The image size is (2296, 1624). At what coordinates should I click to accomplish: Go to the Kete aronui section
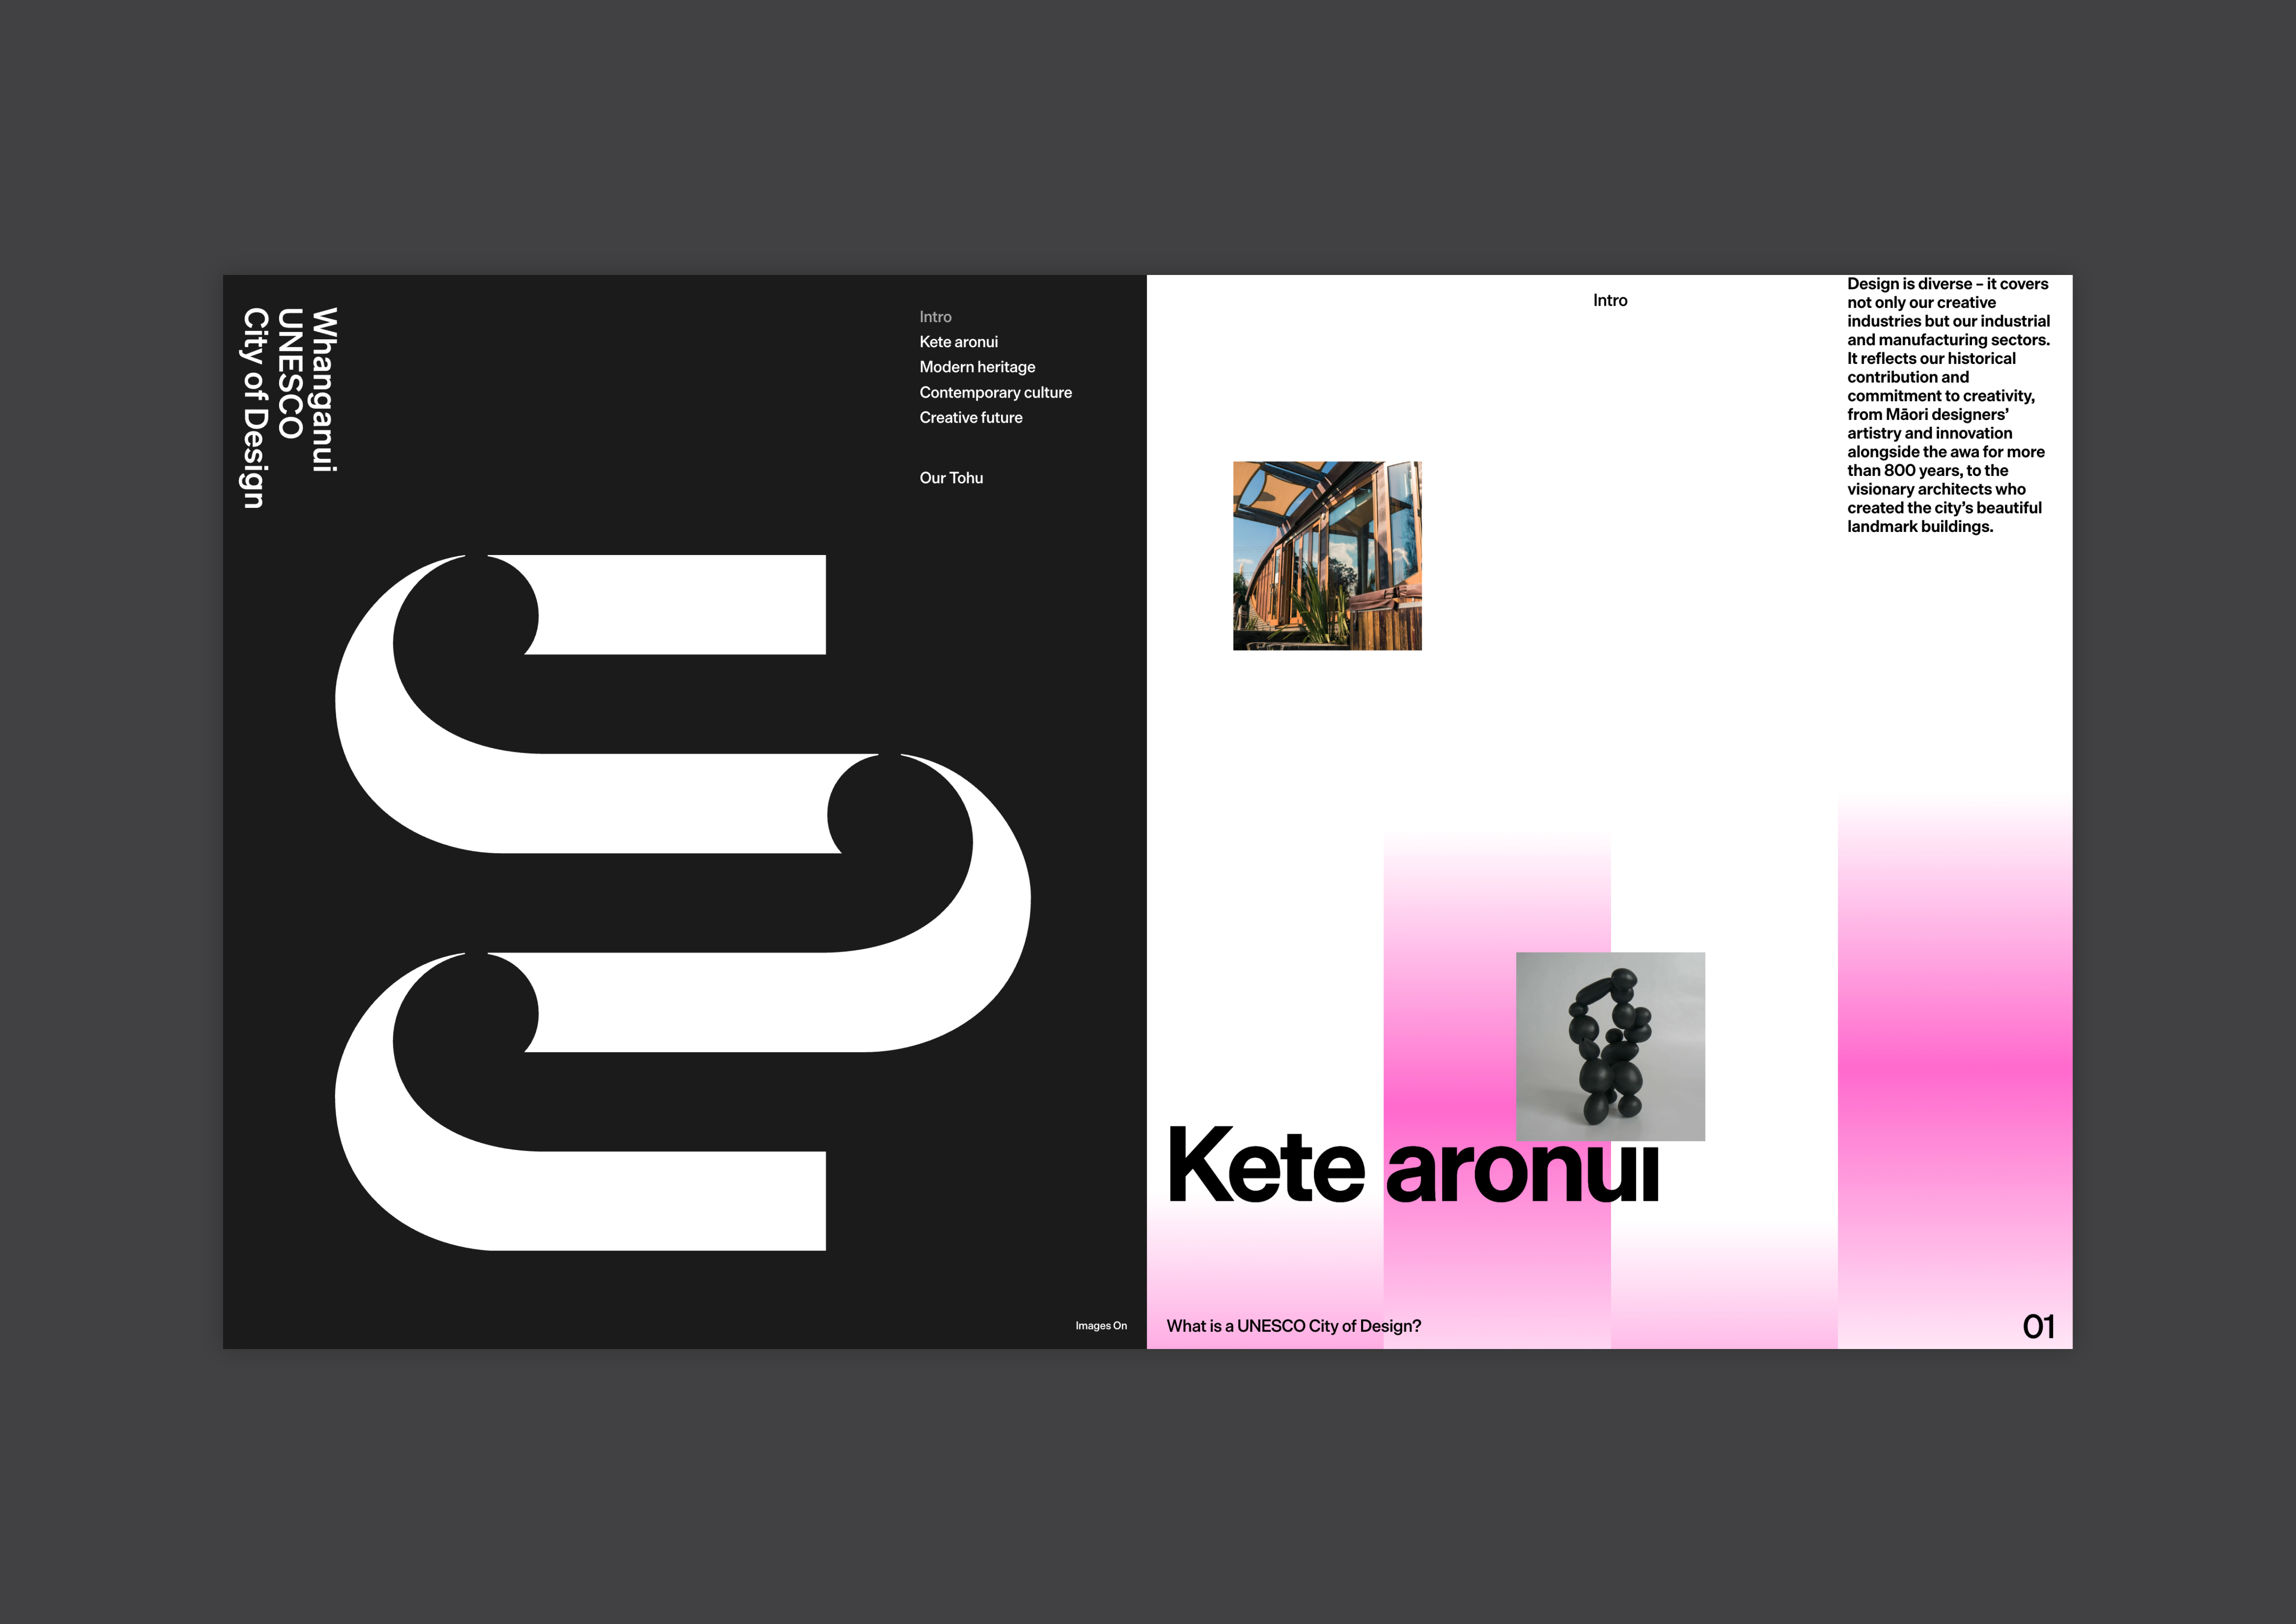click(958, 342)
